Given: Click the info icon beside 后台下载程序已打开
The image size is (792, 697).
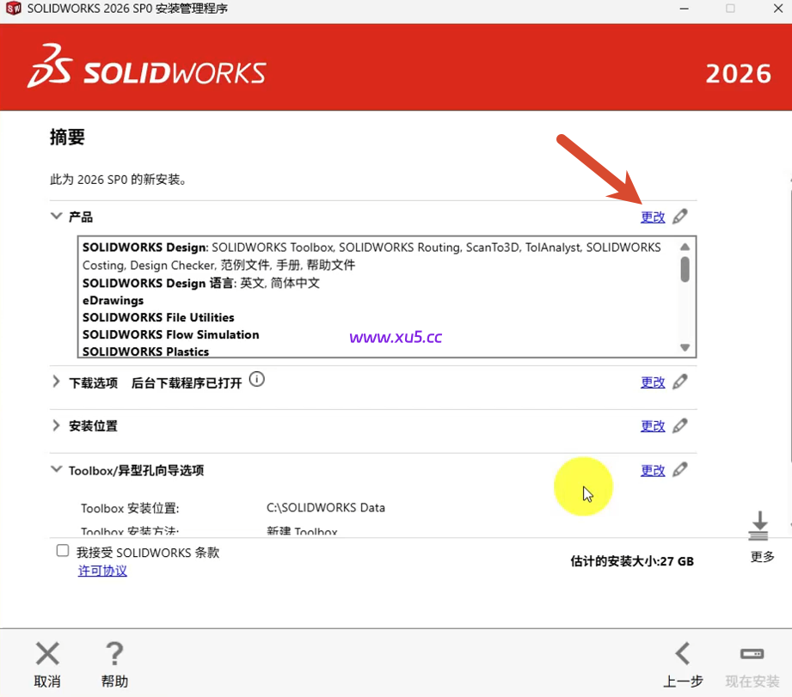Looking at the screenshot, I should (x=256, y=378).
